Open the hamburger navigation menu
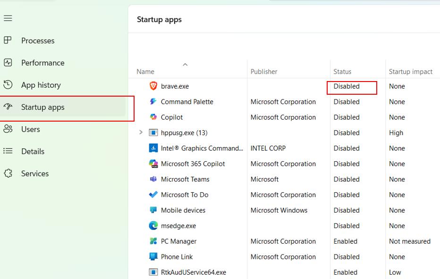Screen dimensions: 440x279 click(8, 18)
